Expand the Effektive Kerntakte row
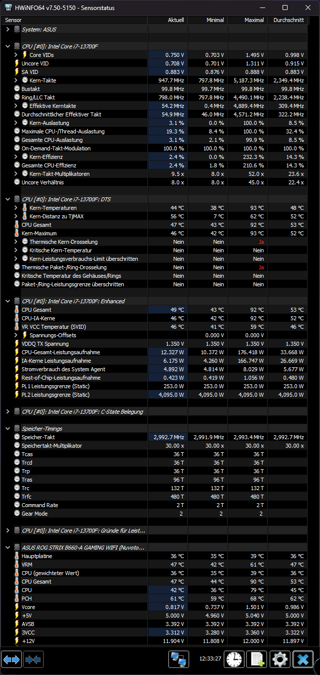 pos(16,106)
